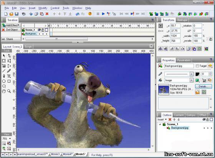Open the Image fill type dropdown
Screen dimensions: 215x158
click(x=192, y=80)
